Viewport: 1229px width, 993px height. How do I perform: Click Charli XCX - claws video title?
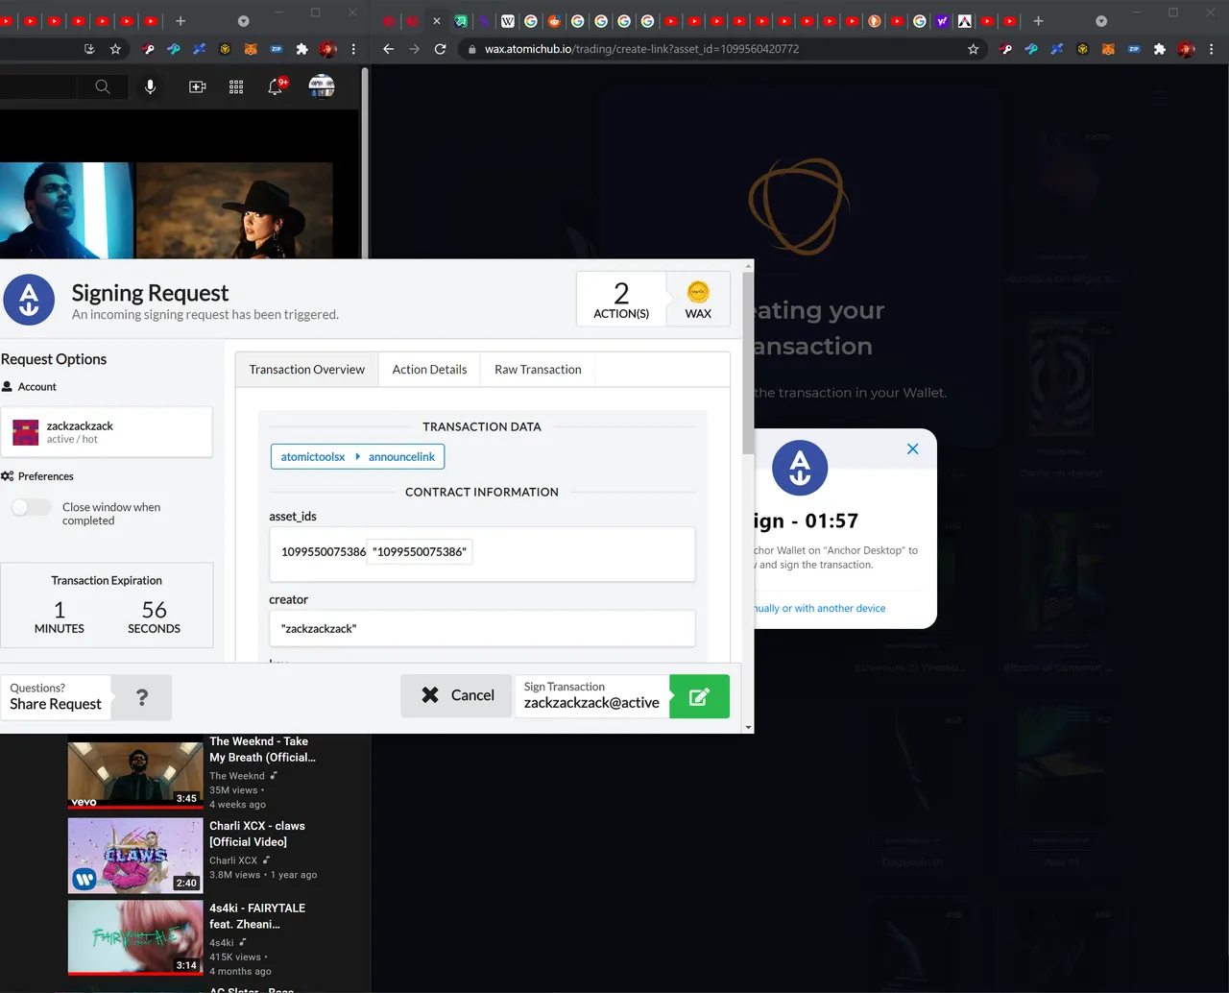tap(257, 834)
